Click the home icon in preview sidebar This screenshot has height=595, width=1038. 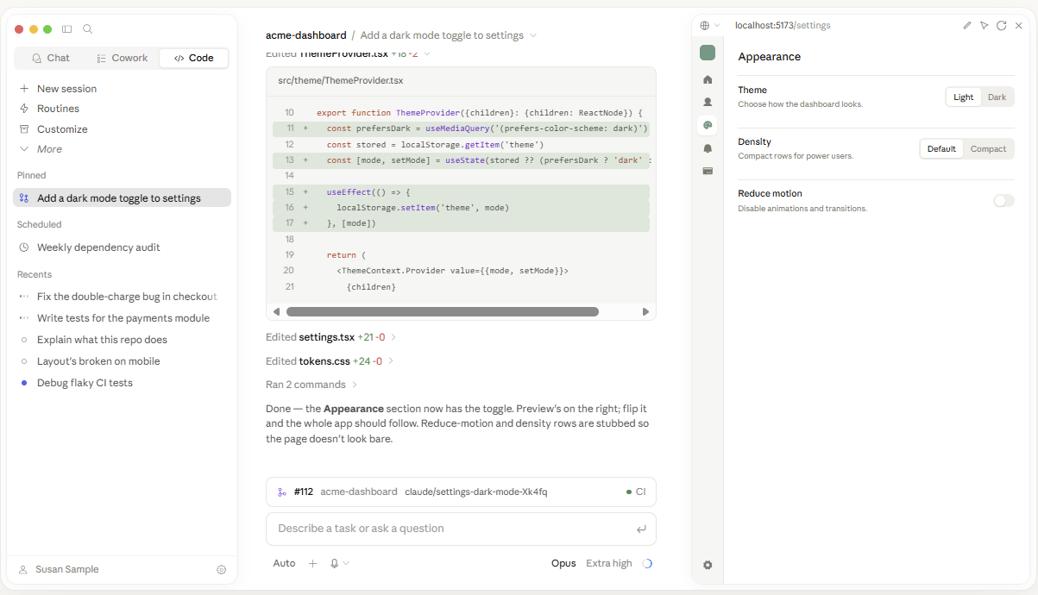(708, 79)
